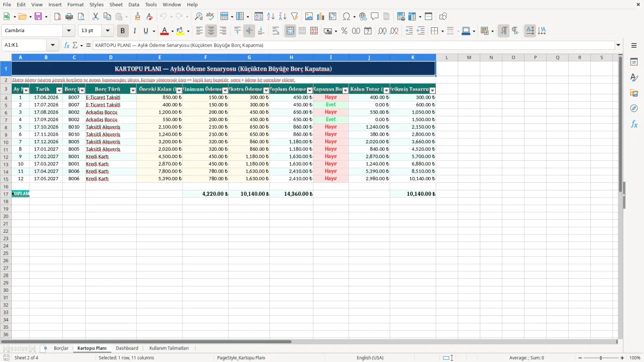Click the zoom in plus button

click(622, 358)
